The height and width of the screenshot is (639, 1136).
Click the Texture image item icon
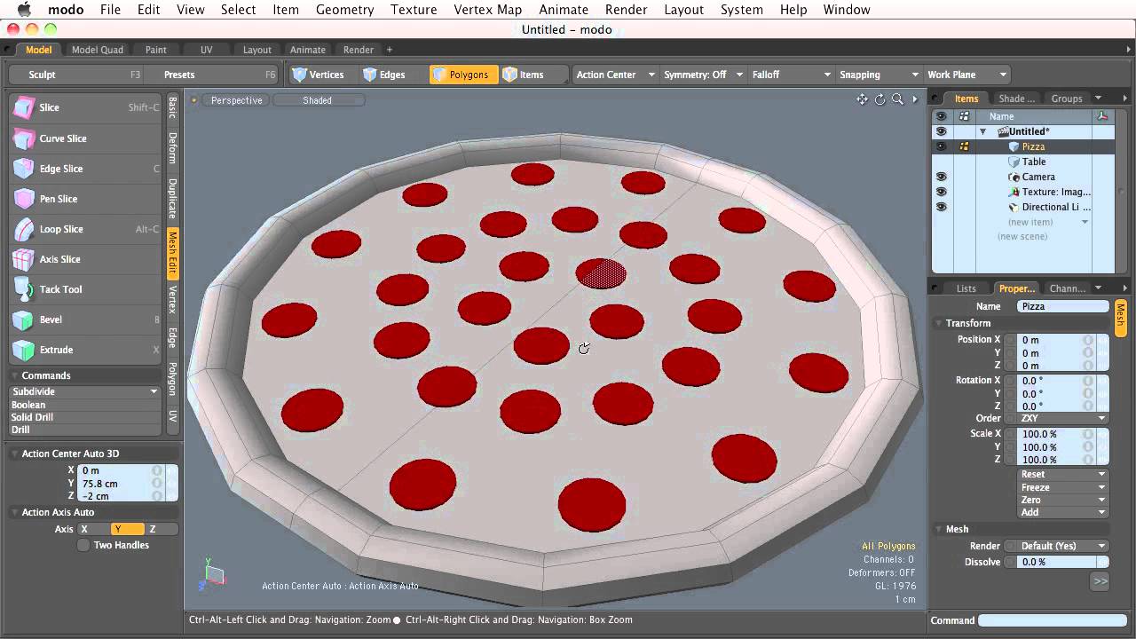pos(1014,192)
